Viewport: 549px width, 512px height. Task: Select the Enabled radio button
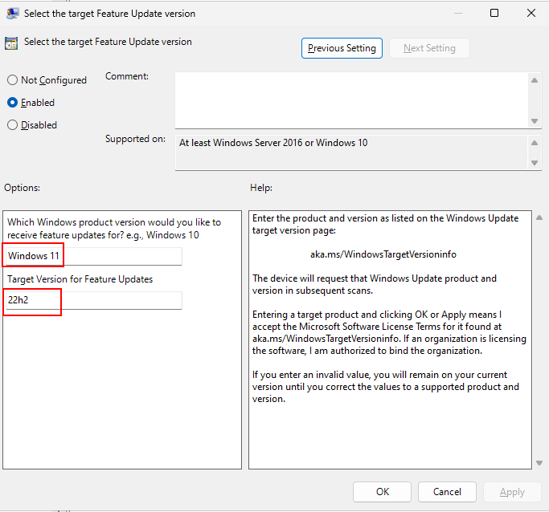[x=13, y=103]
